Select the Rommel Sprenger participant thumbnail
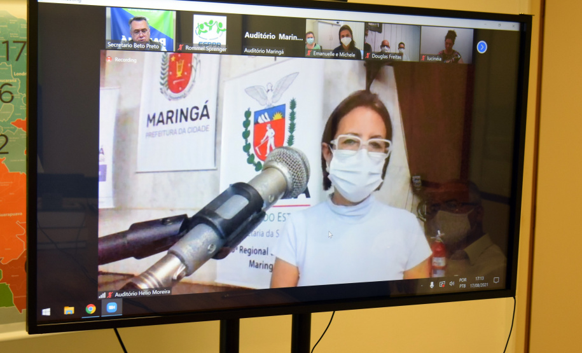582x353 pixels. tap(210, 33)
